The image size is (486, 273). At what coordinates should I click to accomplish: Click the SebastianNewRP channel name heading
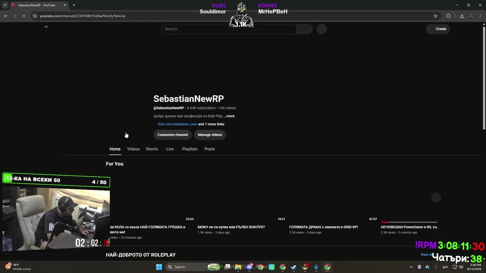point(189,99)
